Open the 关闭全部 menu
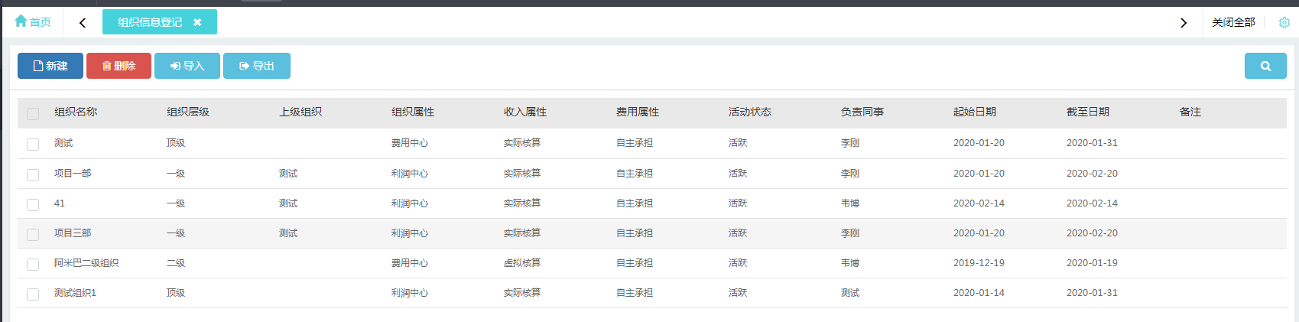Viewport: 1299px width, 322px height. (1232, 22)
